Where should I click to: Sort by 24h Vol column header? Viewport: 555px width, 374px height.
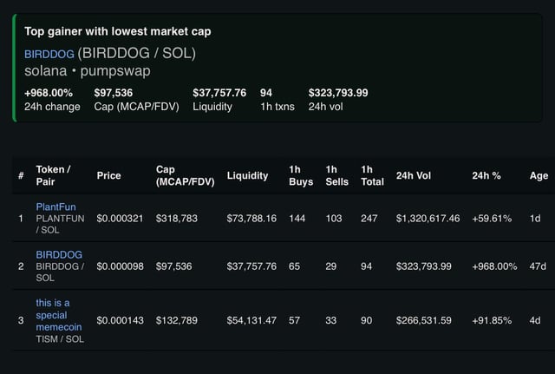pyautogui.click(x=414, y=175)
